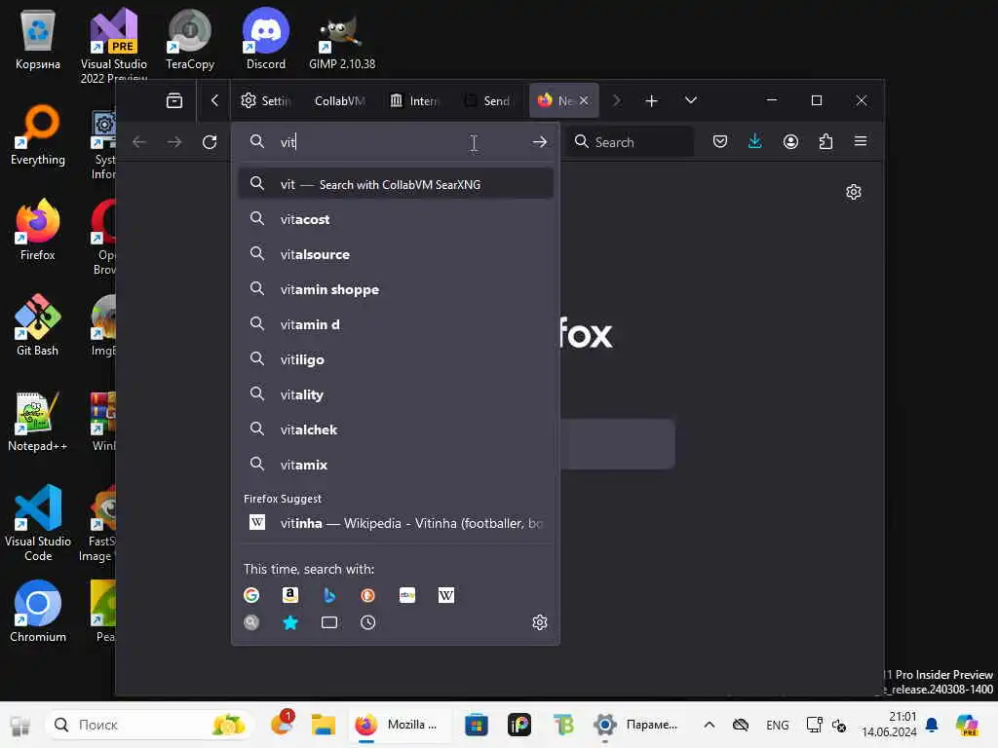Select the Firefox desktop shortcut
The width and height of the screenshot is (998, 748).
(38, 230)
